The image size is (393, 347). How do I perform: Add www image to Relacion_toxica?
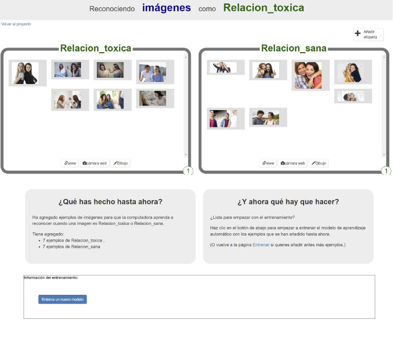tap(70, 163)
